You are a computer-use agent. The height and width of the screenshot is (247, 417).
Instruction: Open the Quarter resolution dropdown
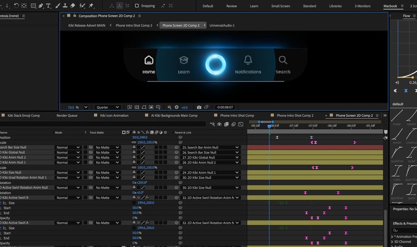108,107
